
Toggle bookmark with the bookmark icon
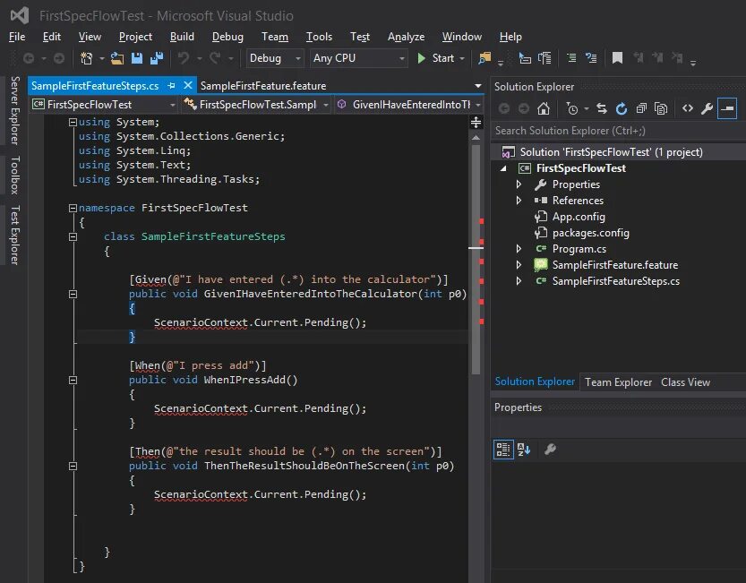(618, 58)
